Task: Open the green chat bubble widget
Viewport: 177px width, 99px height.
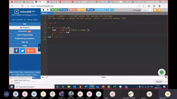Action: pyautogui.click(x=162, y=73)
